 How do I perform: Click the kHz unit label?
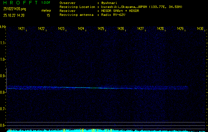[3, 27]
